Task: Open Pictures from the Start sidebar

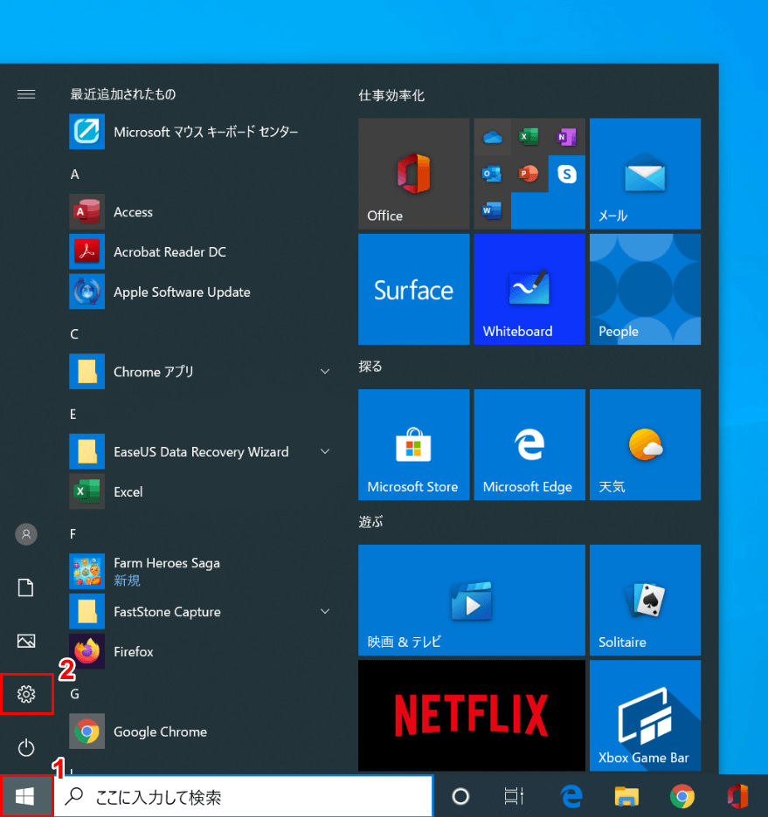Action: 26,641
